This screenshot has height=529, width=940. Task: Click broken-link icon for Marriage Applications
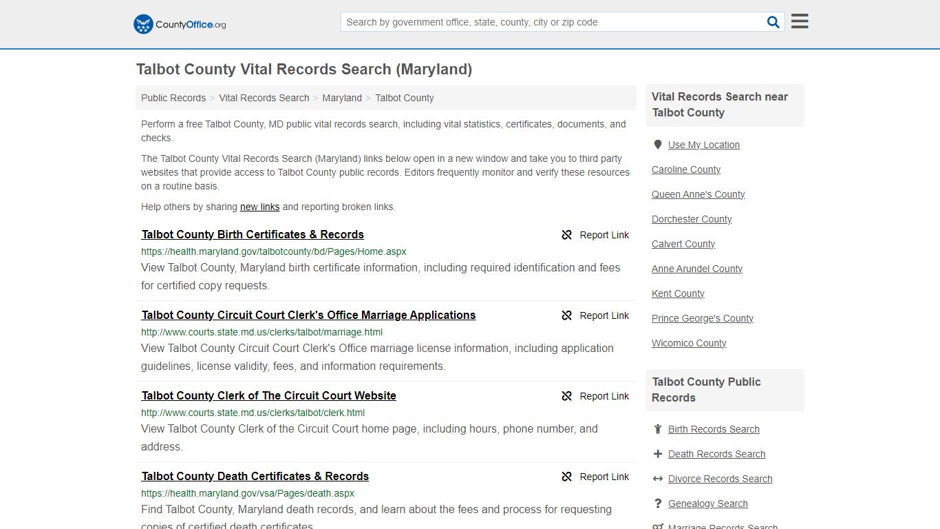coord(567,315)
